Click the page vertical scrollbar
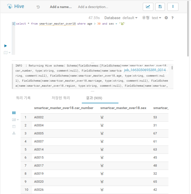Viewport: 191px width, 194px height. click(x=188, y=29)
